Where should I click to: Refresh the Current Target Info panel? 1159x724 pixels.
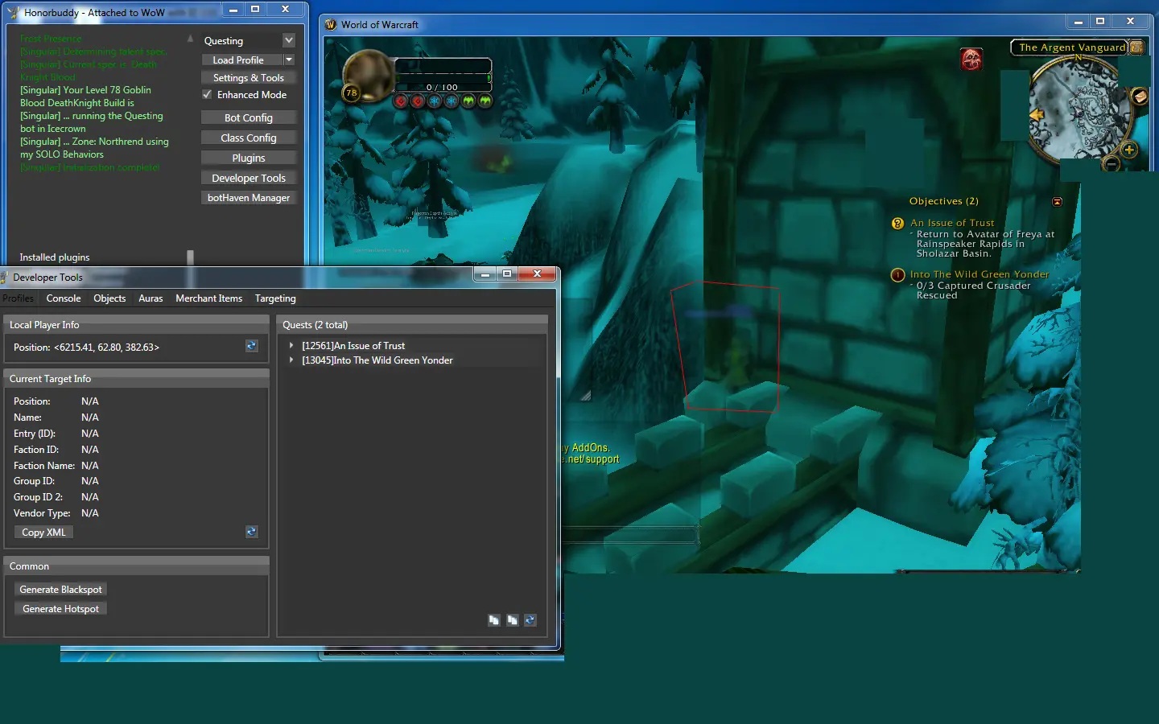tap(251, 532)
